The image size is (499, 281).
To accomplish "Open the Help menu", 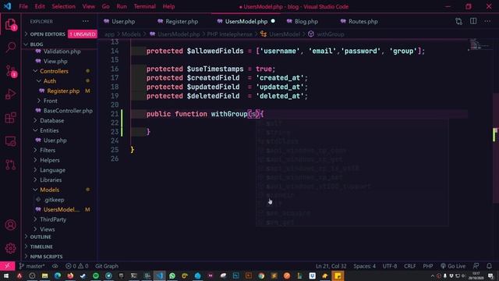I will click(x=168, y=6).
